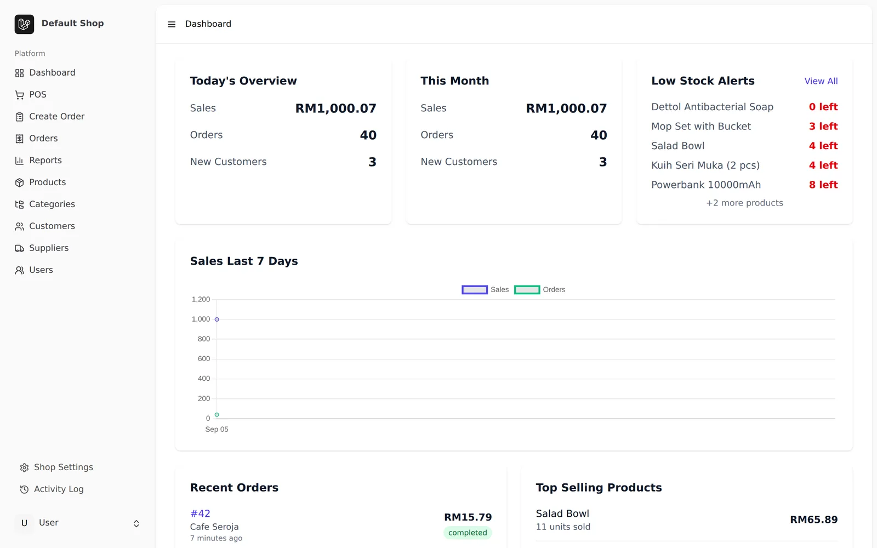The width and height of the screenshot is (877, 548).
Task: Click Powerbank 10000mAh alert row
Action: [x=744, y=185]
